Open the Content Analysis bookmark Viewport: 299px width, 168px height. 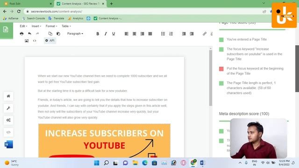tap(108, 18)
